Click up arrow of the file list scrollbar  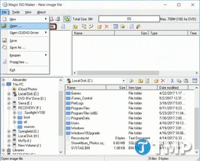click(x=196, y=88)
